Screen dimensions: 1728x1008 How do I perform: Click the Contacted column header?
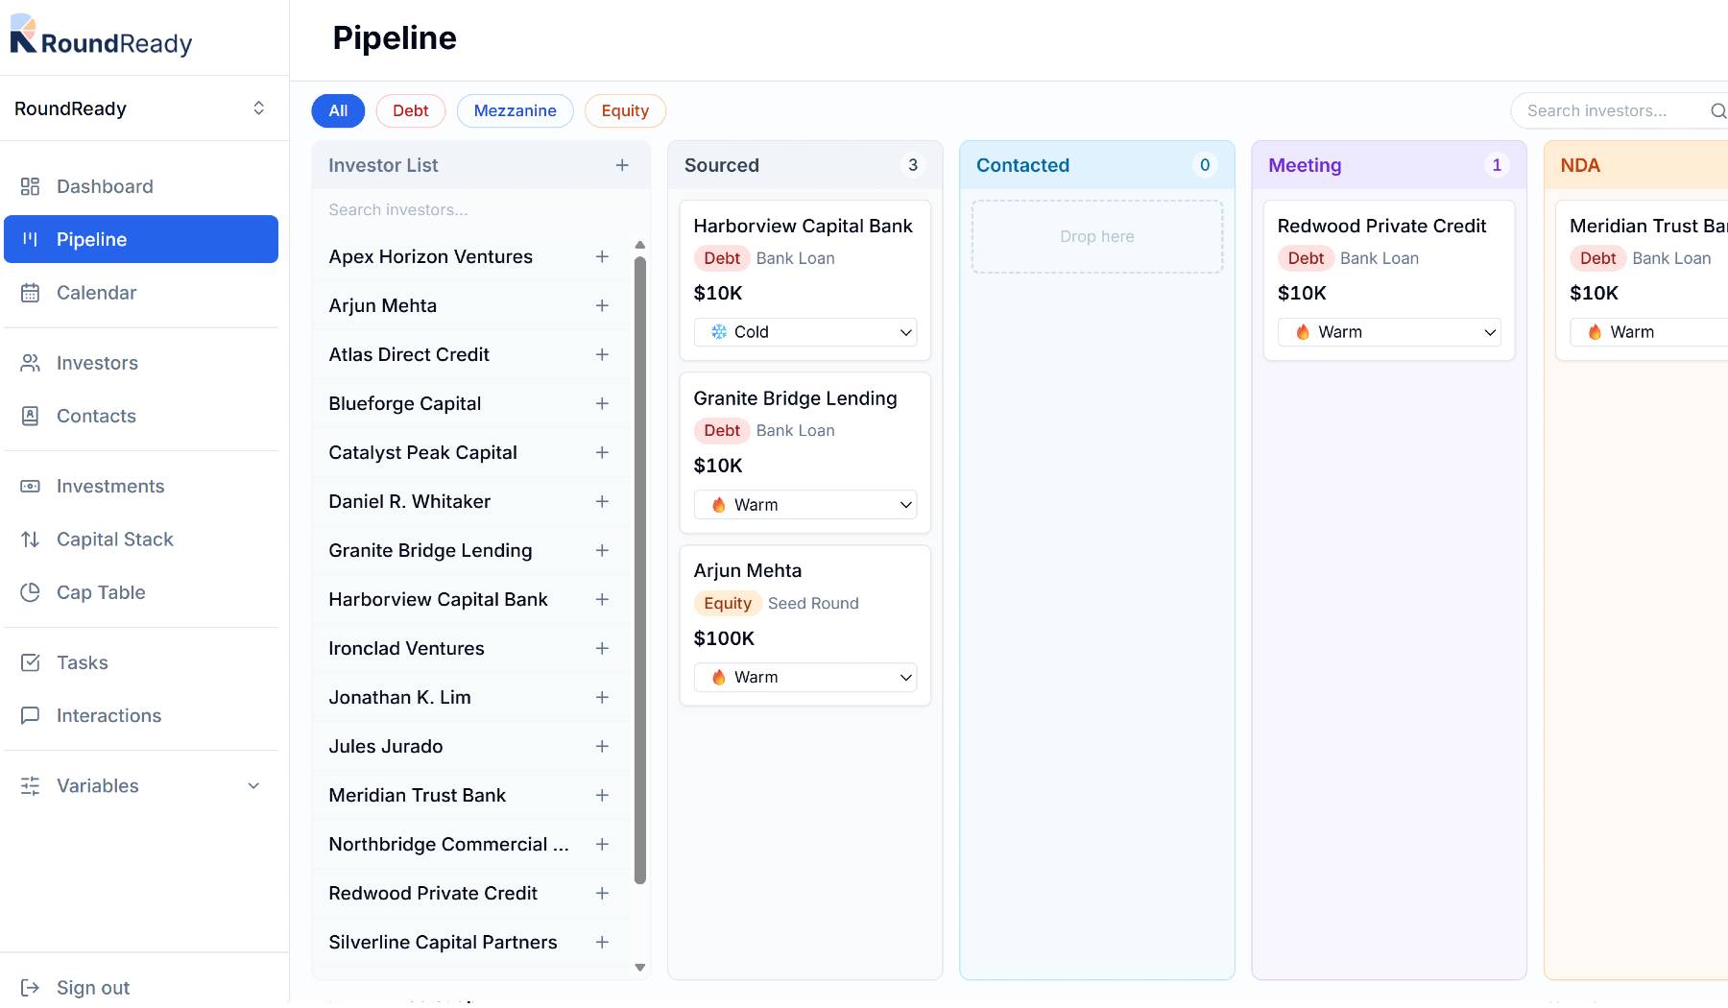(x=1097, y=165)
